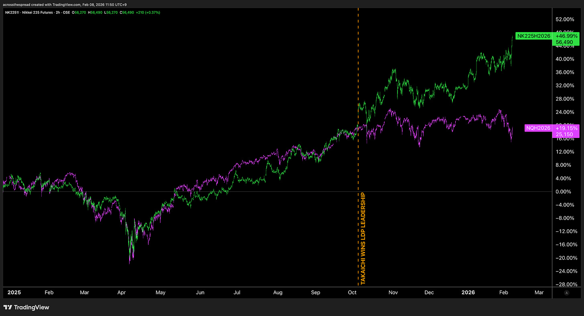Viewport: 584px width, 316px height.
Task: Select the magenta "NQH2026" series label
Action: pyautogui.click(x=537, y=128)
